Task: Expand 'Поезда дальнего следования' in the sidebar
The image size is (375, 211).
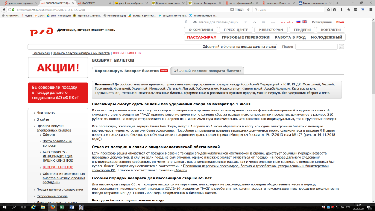Action: tap(57, 189)
